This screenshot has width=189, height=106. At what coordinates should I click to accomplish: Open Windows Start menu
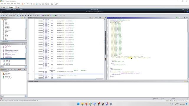point(78,104)
